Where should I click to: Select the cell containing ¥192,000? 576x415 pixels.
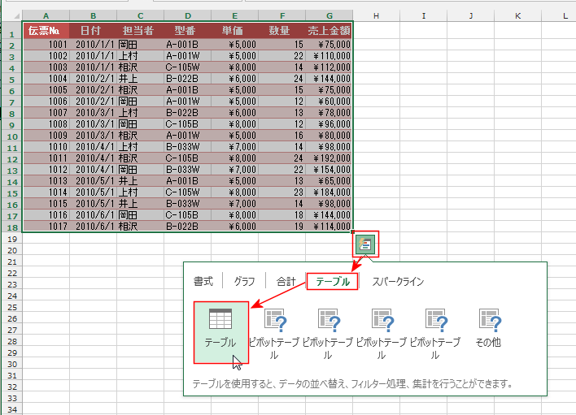[x=329, y=158]
